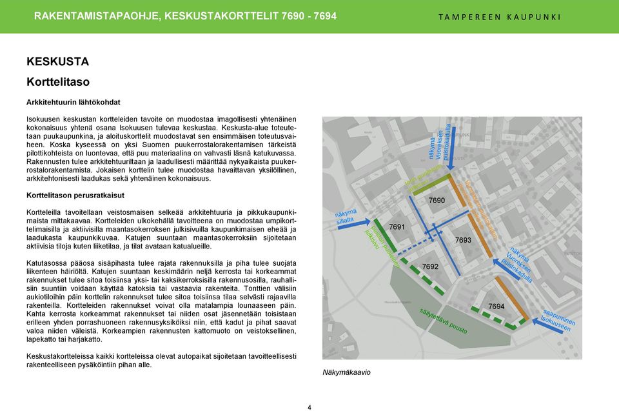Click the blue arrow beside "näkymä sillalta"
This screenshot has height=411, width=619.
[354, 224]
